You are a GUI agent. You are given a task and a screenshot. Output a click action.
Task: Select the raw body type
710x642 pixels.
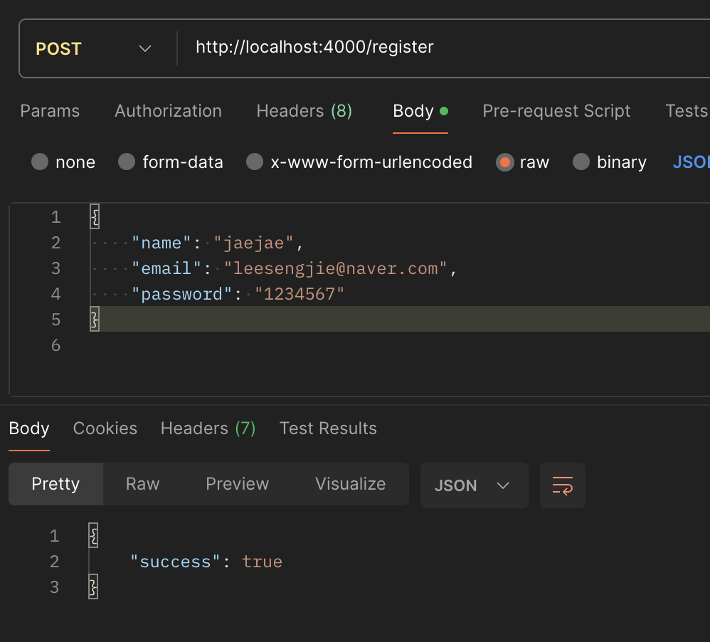[x=522, y=162]
